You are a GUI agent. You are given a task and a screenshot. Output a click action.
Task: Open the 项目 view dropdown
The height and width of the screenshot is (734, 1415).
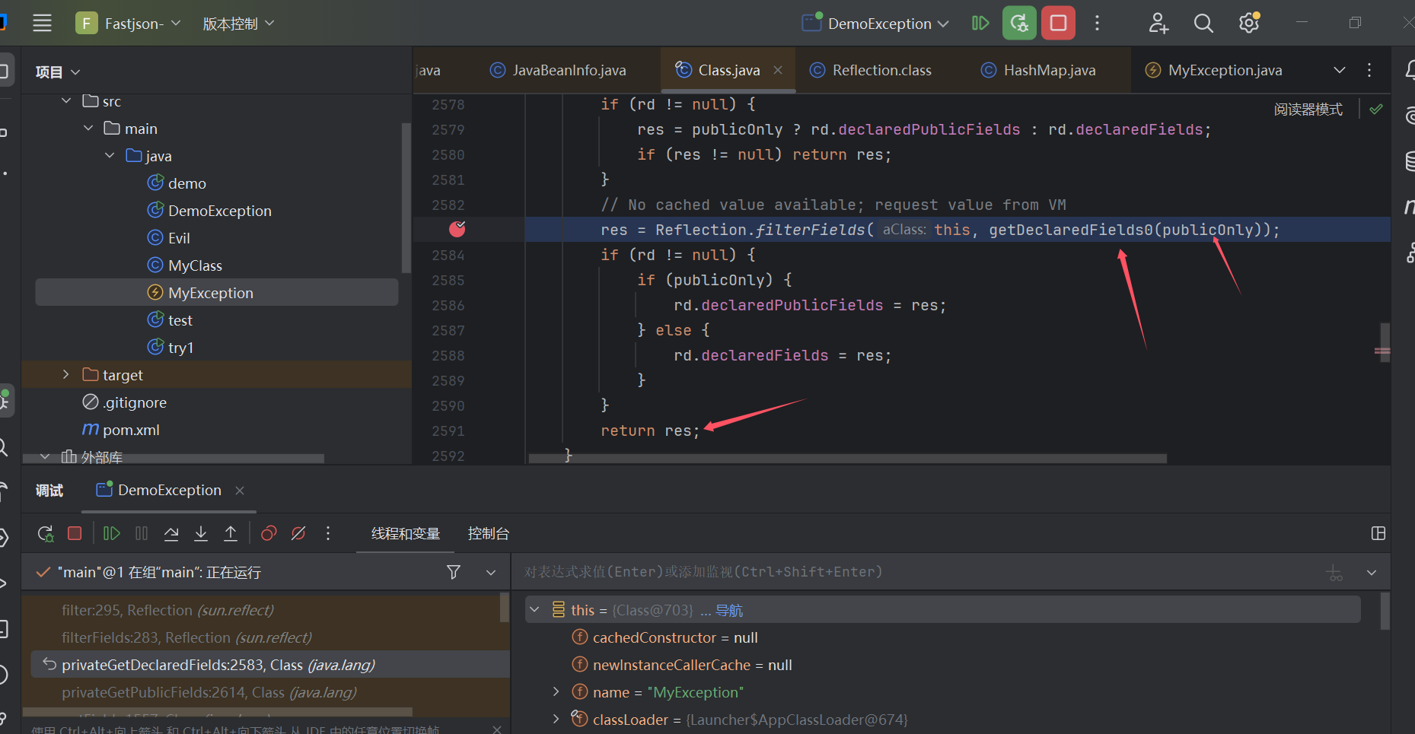[58, 72]
